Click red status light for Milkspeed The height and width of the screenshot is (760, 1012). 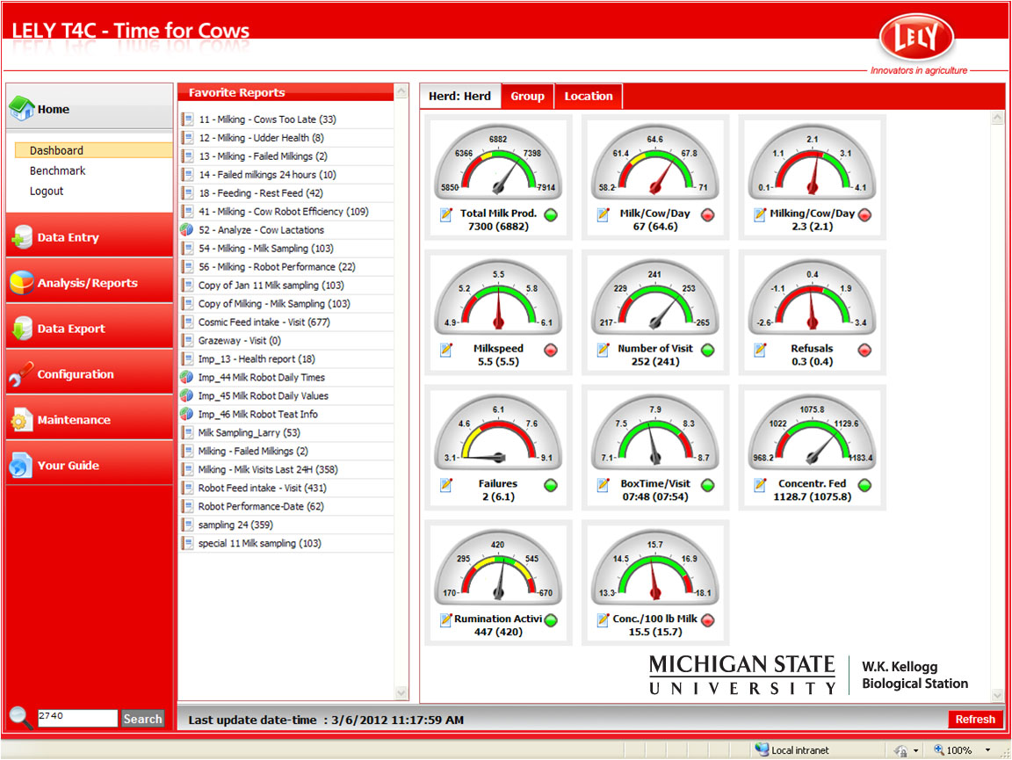point(551,350)
